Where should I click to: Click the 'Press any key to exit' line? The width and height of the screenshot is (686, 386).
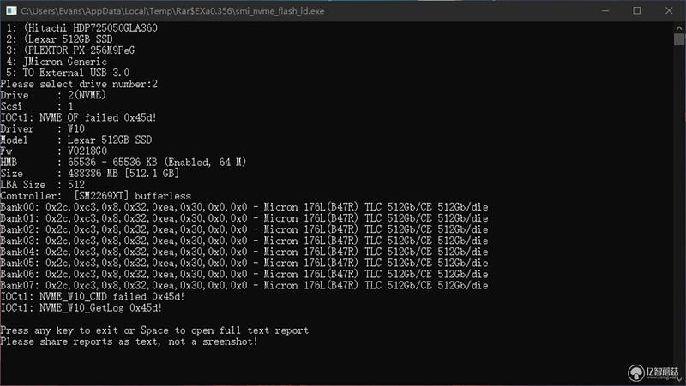pyautogui.click(x=154, y=330)
